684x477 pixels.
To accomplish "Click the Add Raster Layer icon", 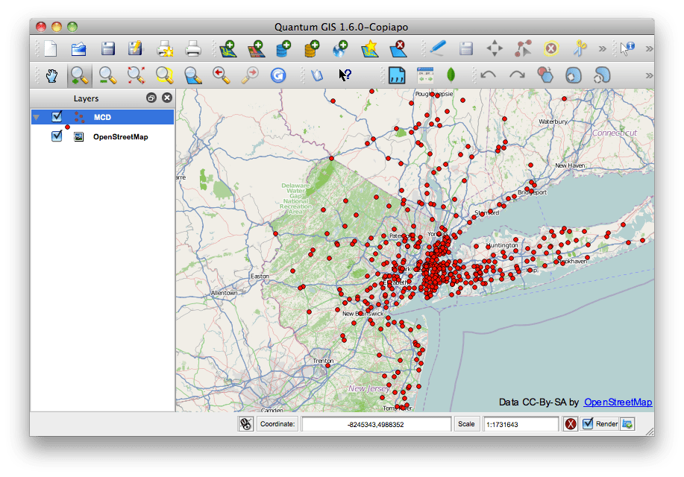I will (257, 49).
